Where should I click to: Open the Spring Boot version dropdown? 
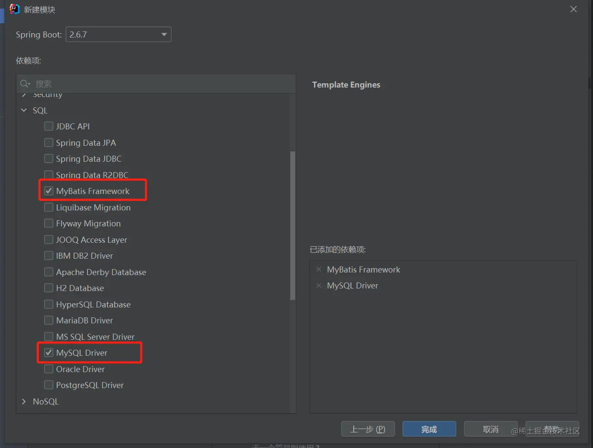pos(119,34)
